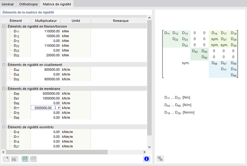Click the 'D44 ... D88 [N/m]' legend text
Screen dimensions: 247x166
(178, 105)
